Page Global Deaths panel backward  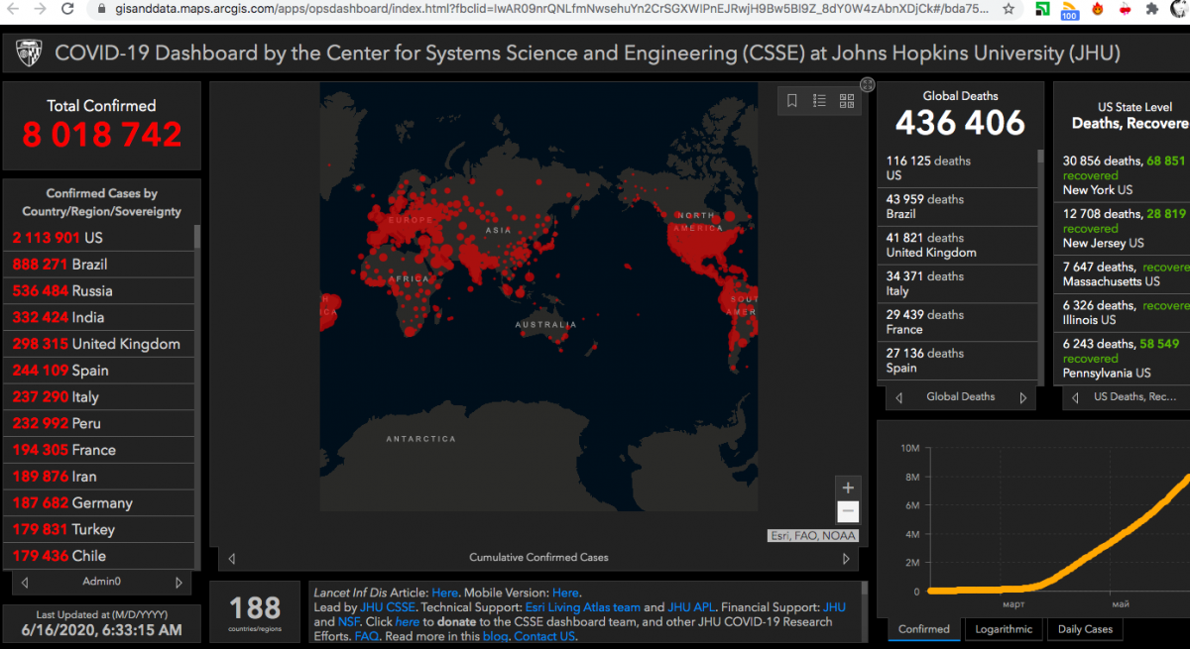click(898, 397)
